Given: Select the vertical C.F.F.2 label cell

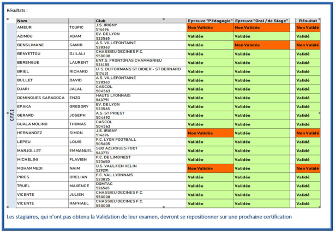Looking at the screenshot, I should click(11, 115).
